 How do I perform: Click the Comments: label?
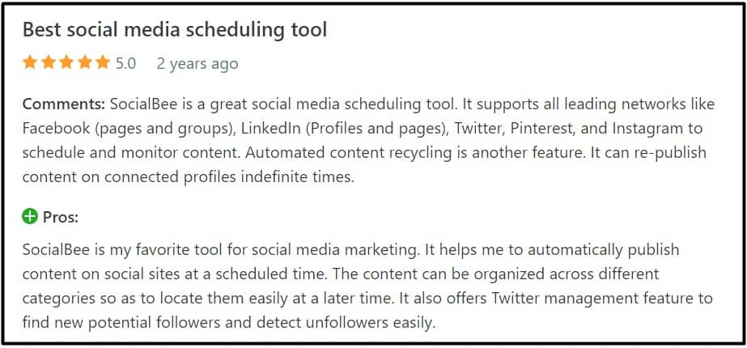coord(64,104)
